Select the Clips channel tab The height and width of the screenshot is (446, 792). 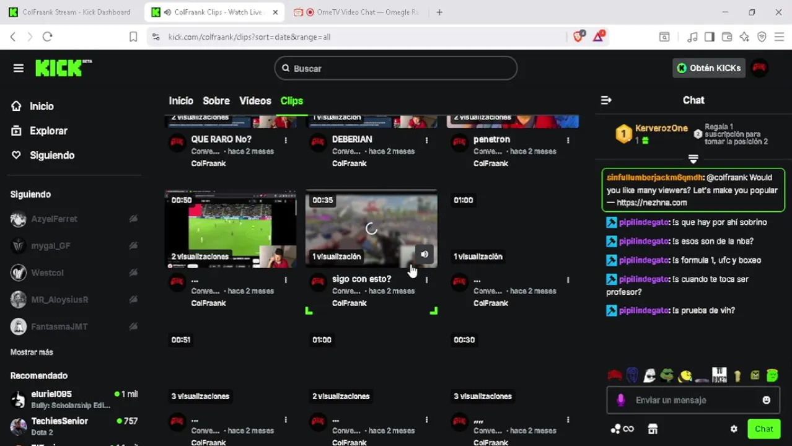tap(292, 100)
